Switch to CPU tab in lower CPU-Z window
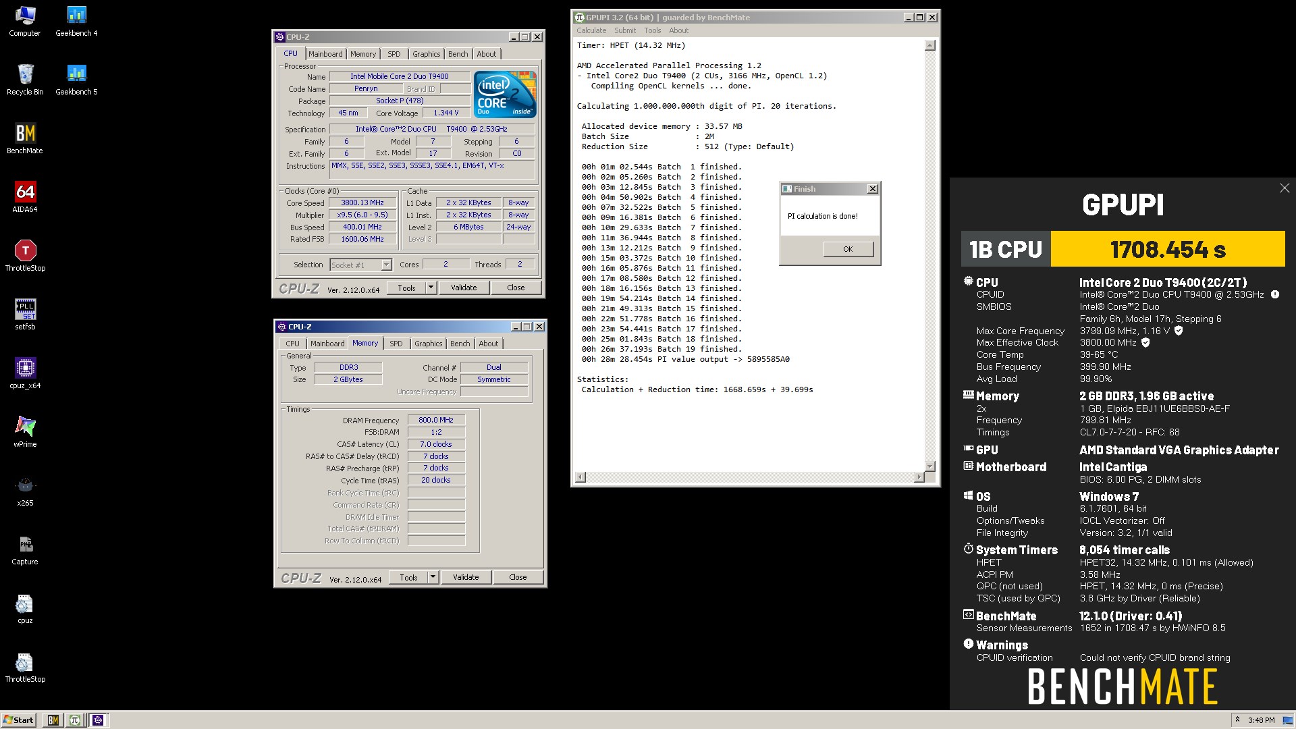 (292, 344)
